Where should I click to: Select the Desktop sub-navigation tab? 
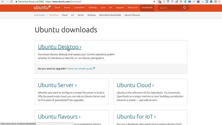tap(92, 15)
